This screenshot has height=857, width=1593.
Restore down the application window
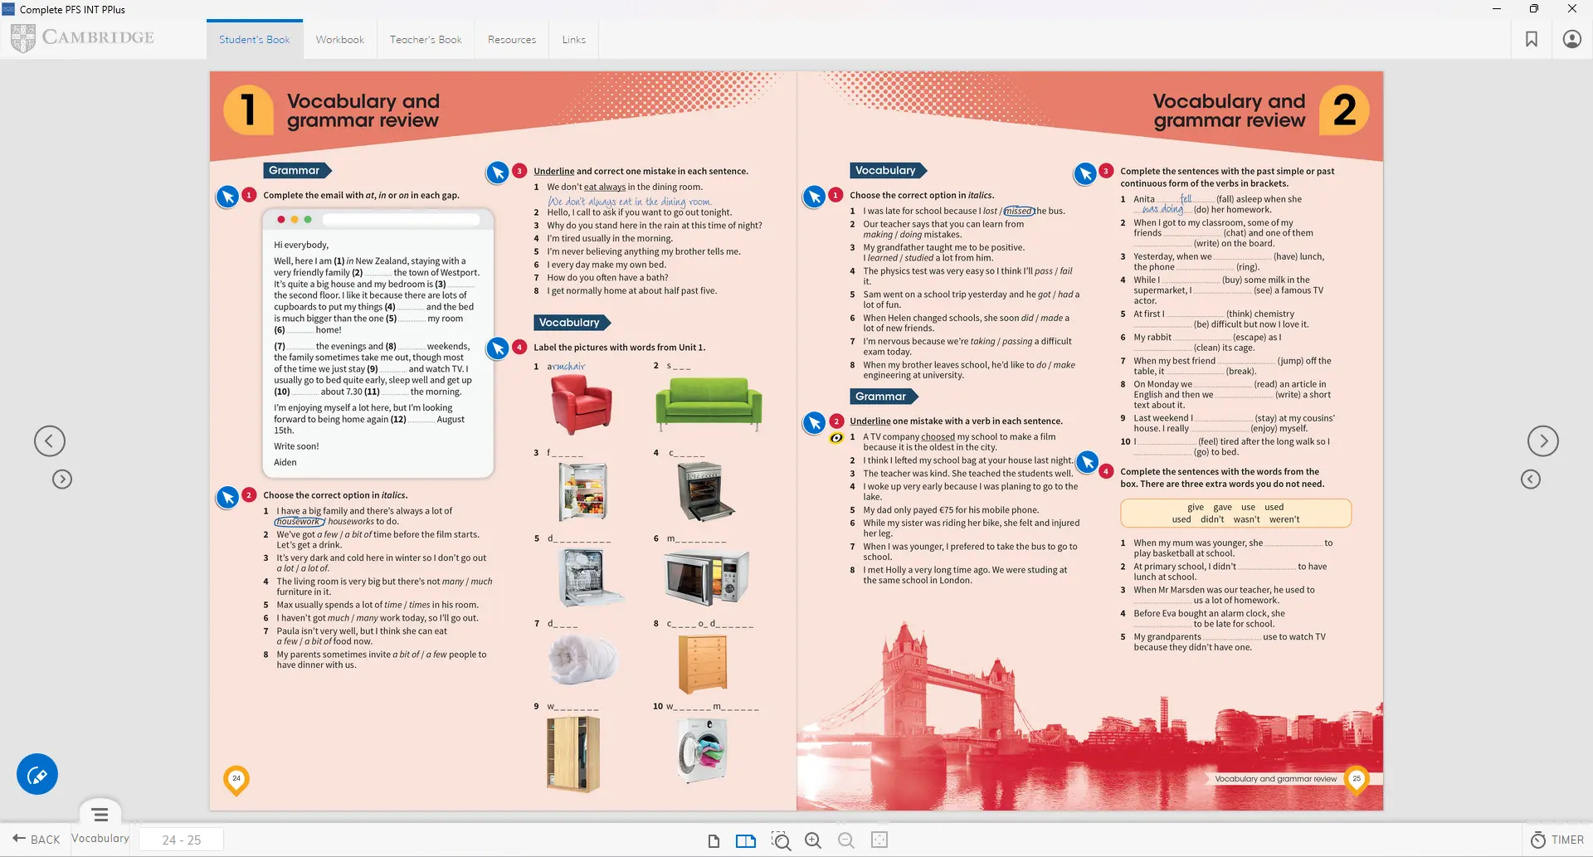point(1534,9)
